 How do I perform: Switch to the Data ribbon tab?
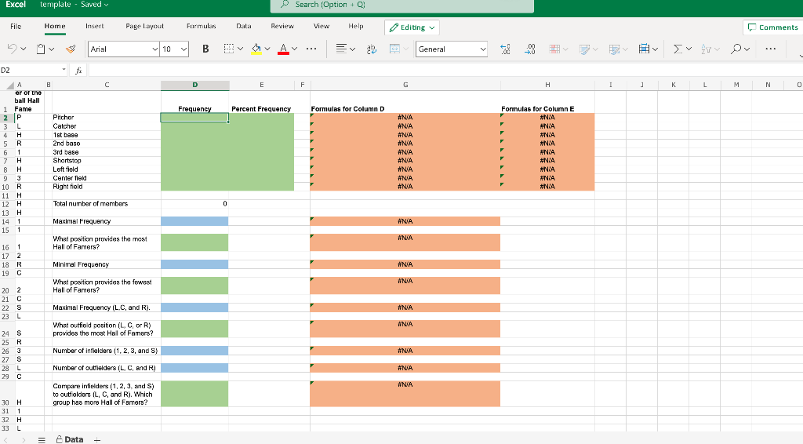[243, 26]
